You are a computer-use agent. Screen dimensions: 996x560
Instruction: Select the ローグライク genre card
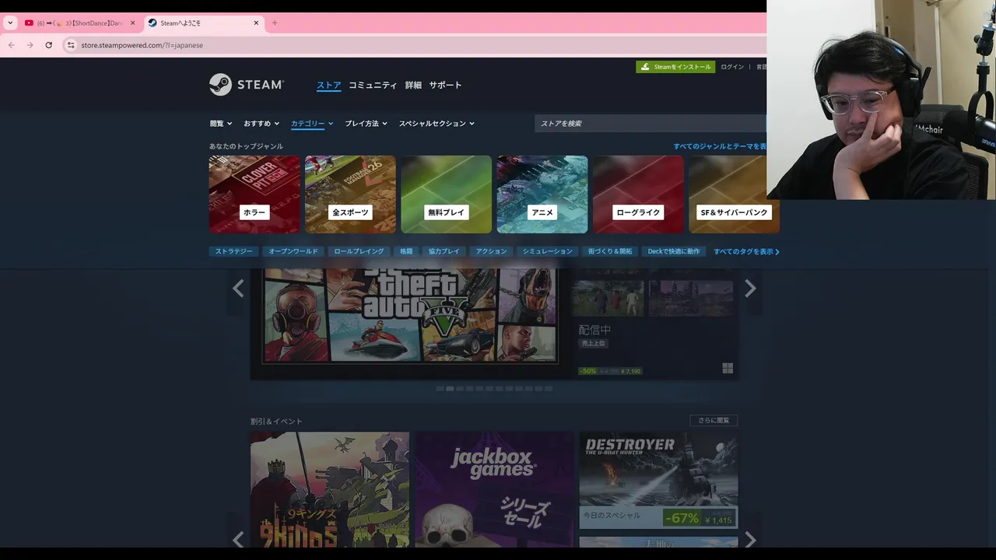638,194
